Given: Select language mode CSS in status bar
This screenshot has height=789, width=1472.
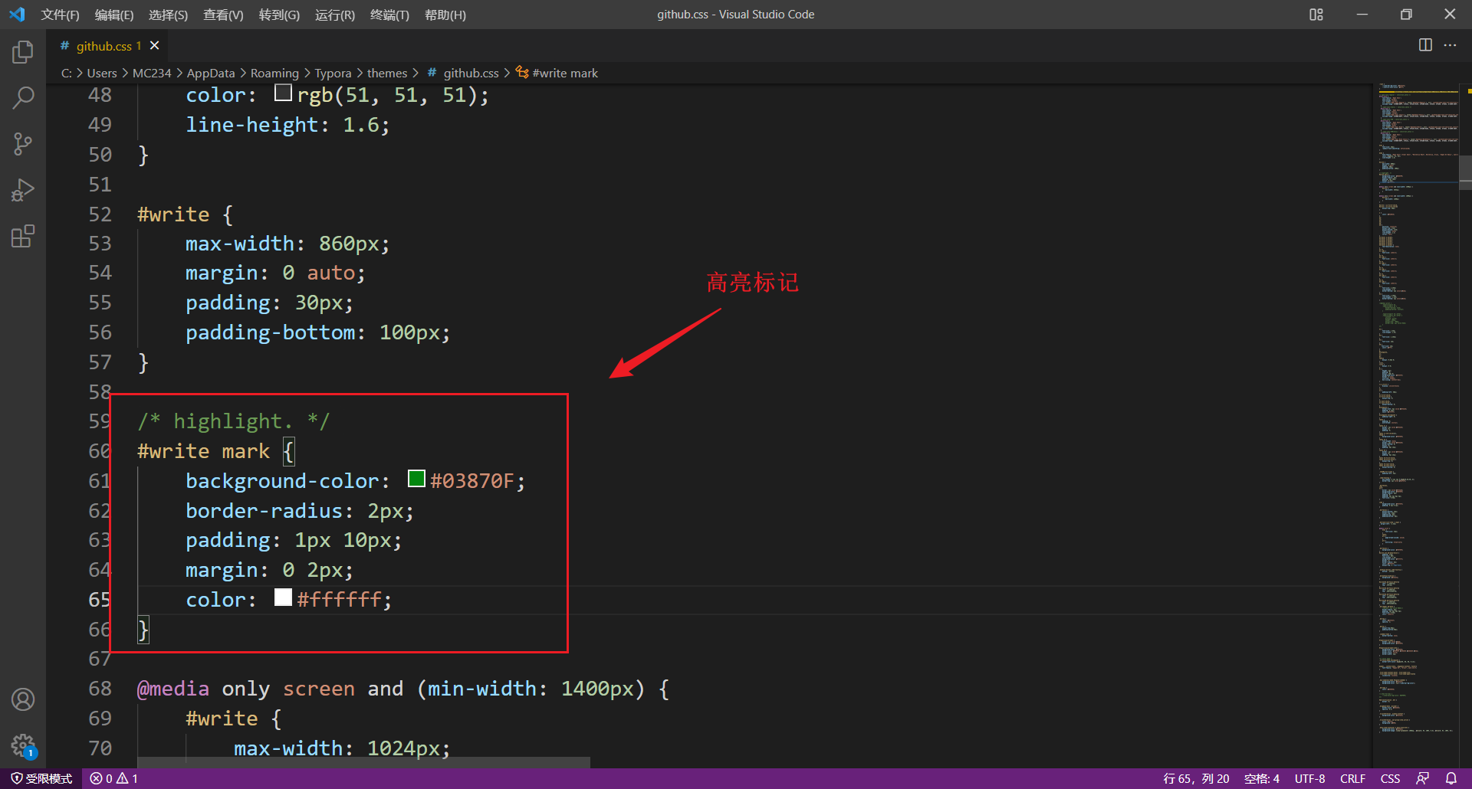Looking at the screenshot, I should pos(1390,778).
